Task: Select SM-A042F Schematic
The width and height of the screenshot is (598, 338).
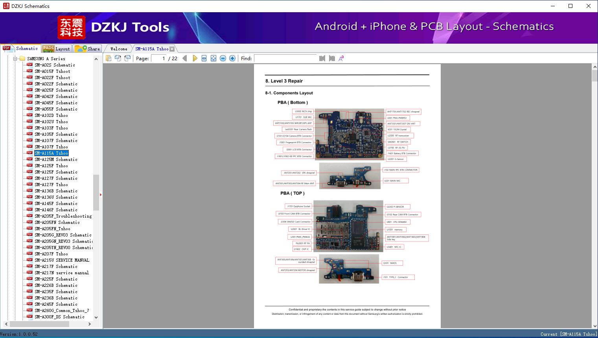Action: [56, 96]
